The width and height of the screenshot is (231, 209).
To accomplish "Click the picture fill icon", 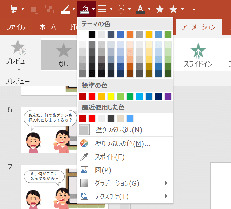I will pyautogui.click(x=84, y=170).
